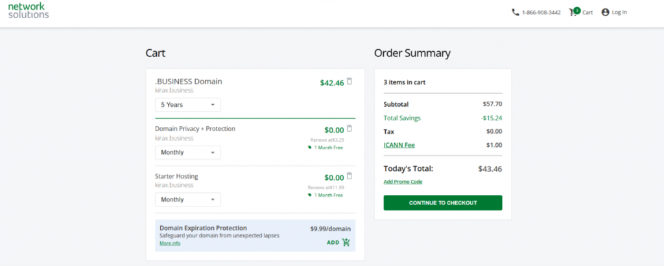Click the 1 Month Free tag under Starter Hosting
This screenshot has width=664, height=266.
click(x=326, y=195)
